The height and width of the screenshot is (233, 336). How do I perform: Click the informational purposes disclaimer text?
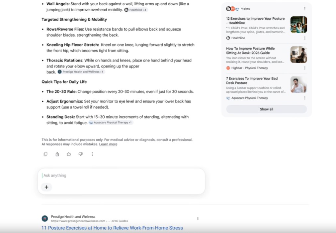pos(117,142)
